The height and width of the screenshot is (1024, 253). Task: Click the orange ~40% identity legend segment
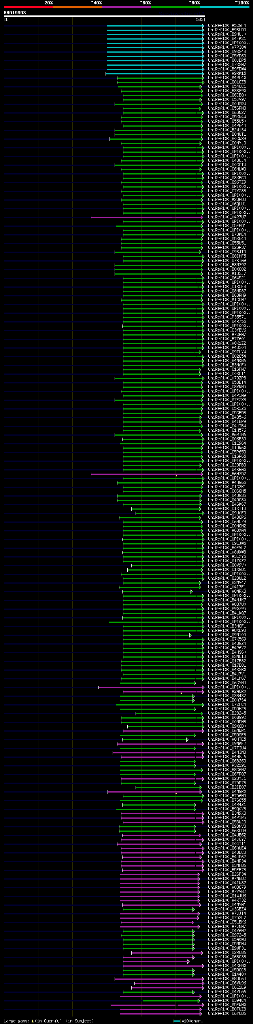pyautogui.click(x=77, y=7)
